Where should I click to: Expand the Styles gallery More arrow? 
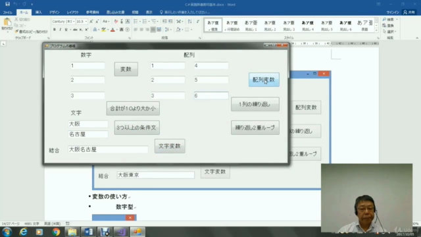coord(376,30)
